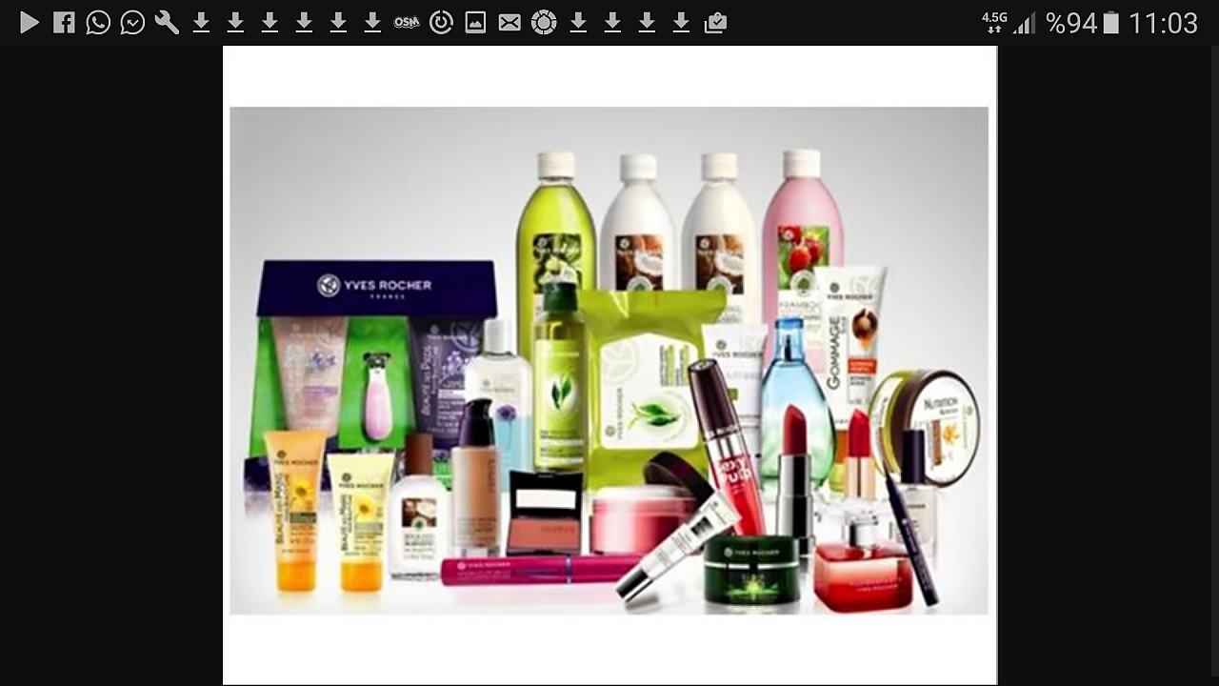This screenshot has height=686, width=1219.
Task: Tap the download icon beside the briefcase icon
Action: pyautogui.click(x=681, y=22)
